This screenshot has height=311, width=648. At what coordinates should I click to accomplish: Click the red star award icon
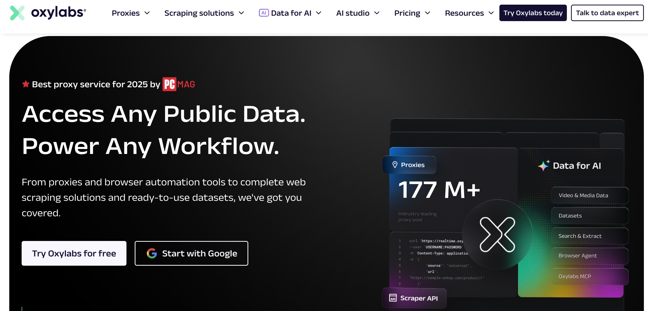[x=26, y=84]
